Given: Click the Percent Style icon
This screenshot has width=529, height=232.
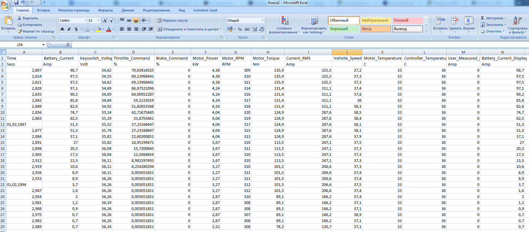Looking at the screenshot, I should pos(240,29).
